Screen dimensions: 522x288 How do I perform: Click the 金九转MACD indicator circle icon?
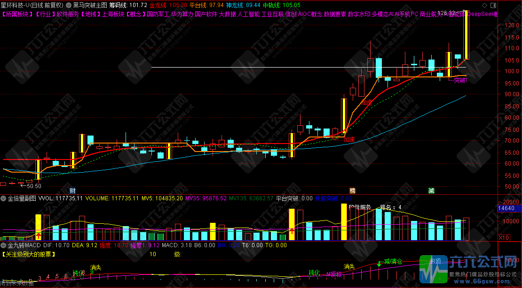[x=4, y=245]
